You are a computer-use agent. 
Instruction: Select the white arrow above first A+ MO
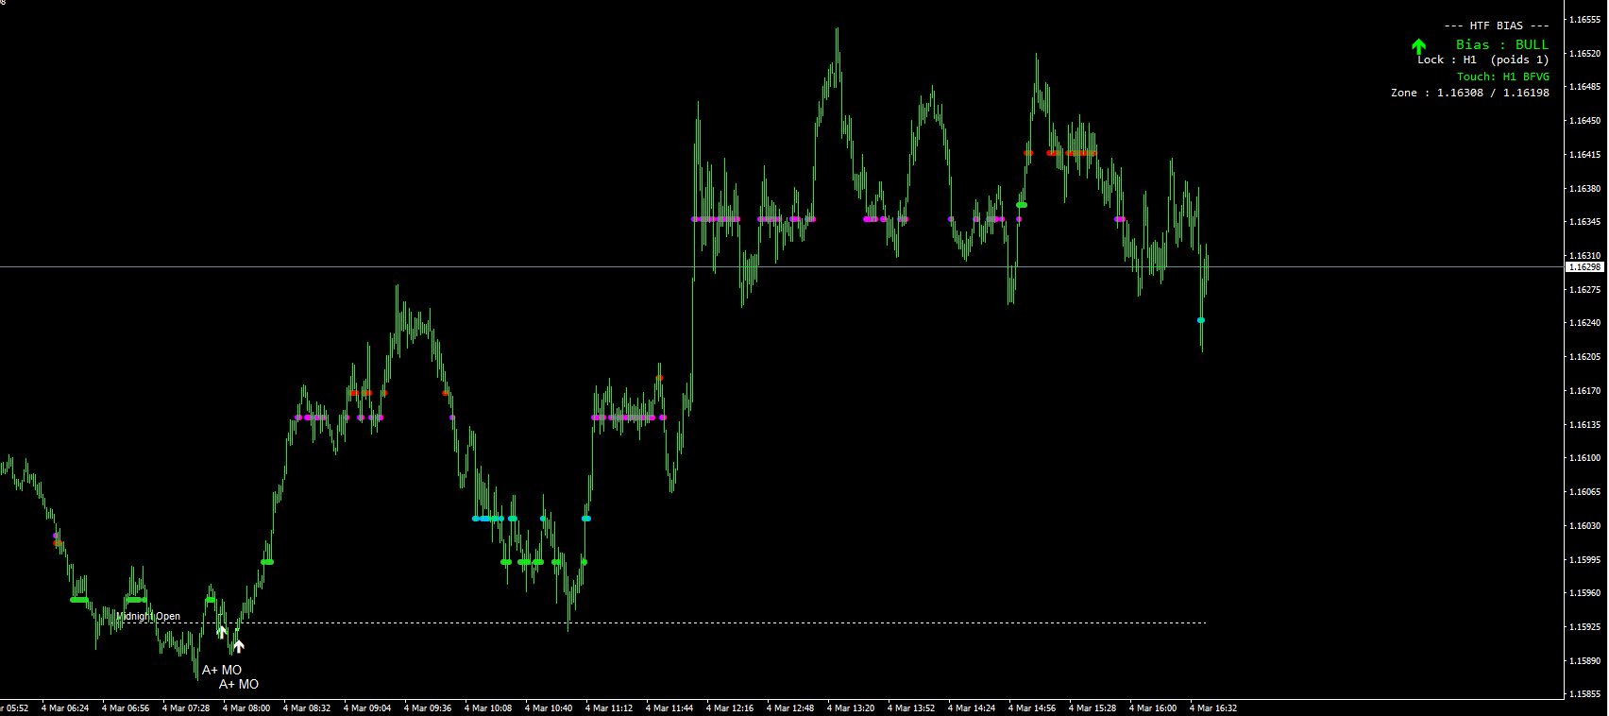(222, 631)
